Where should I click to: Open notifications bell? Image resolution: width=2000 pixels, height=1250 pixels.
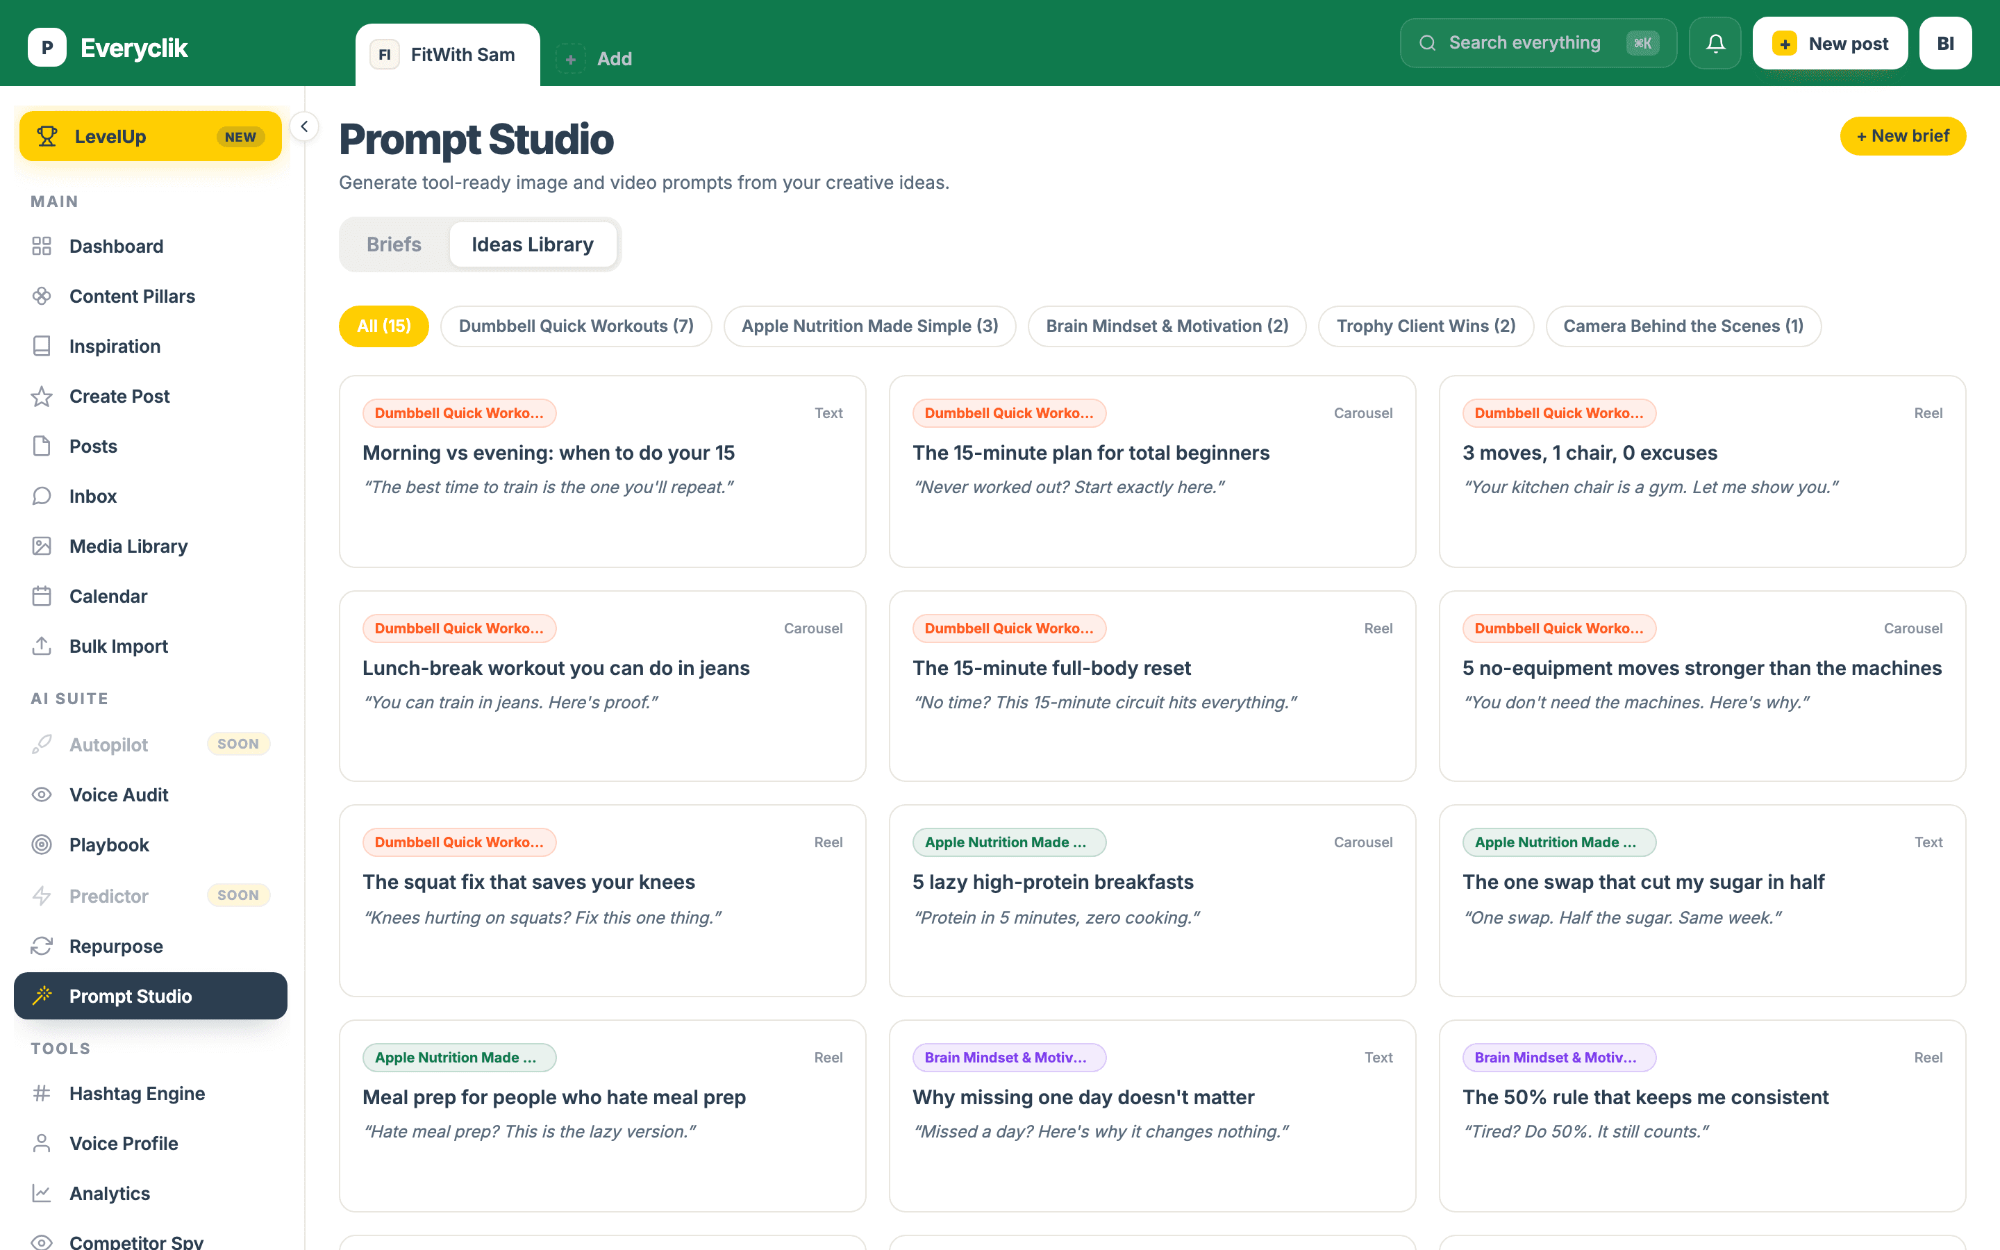(x=1715, y=43)
